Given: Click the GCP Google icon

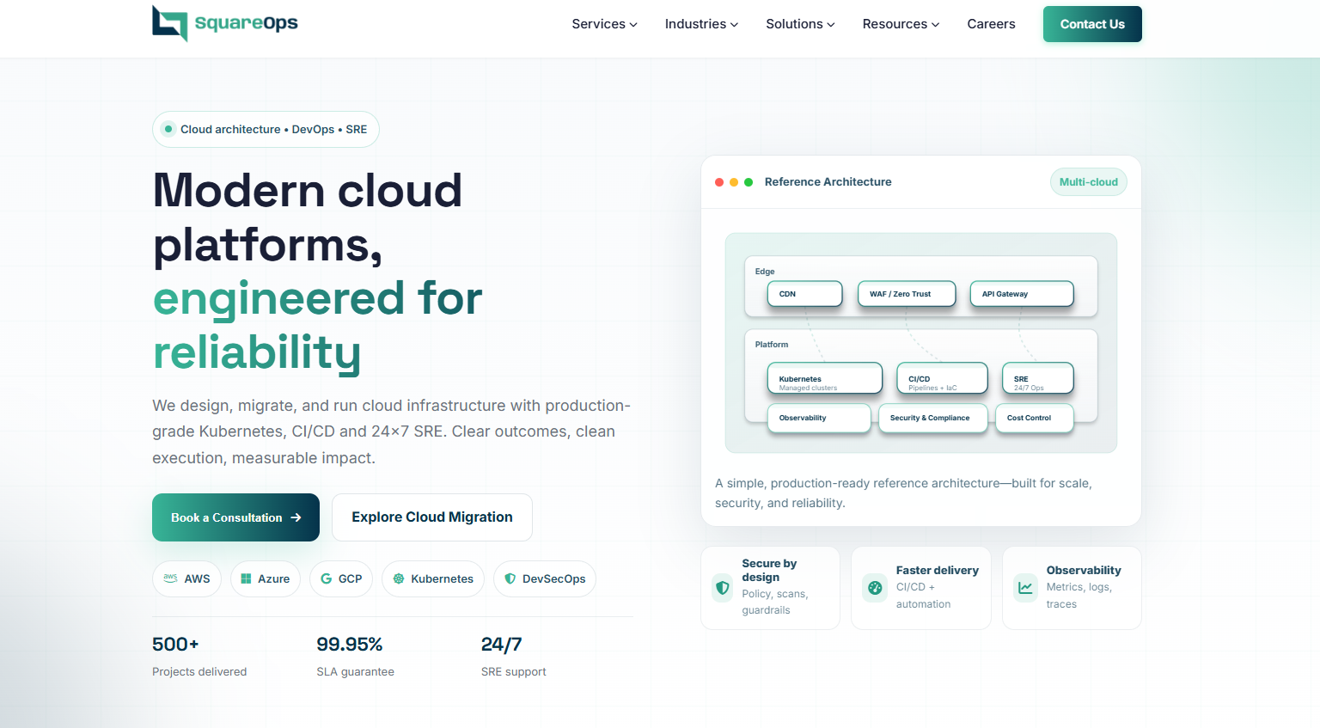Looking at the screenshot, I should [x=326, y=578].
